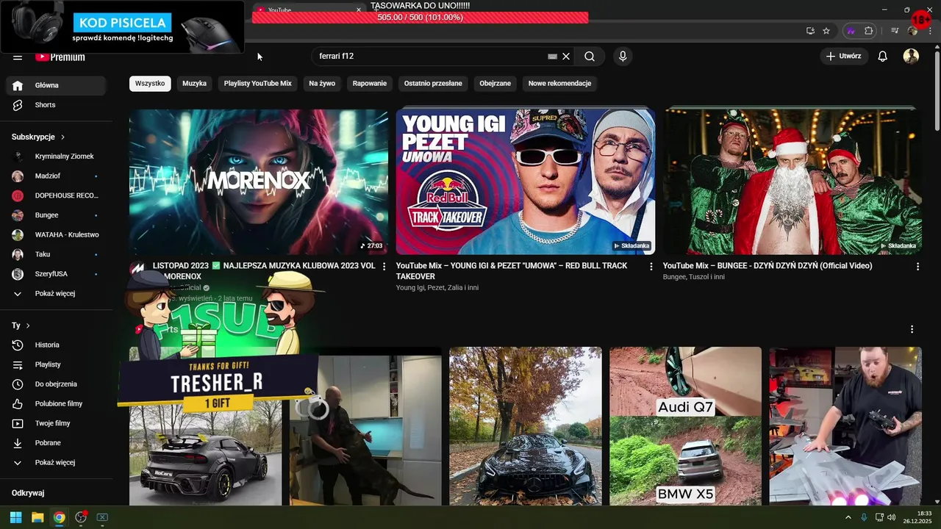Open File Explorer from the taskbar
The height and width of the screenshot is (529, 941).
(37, 517)
